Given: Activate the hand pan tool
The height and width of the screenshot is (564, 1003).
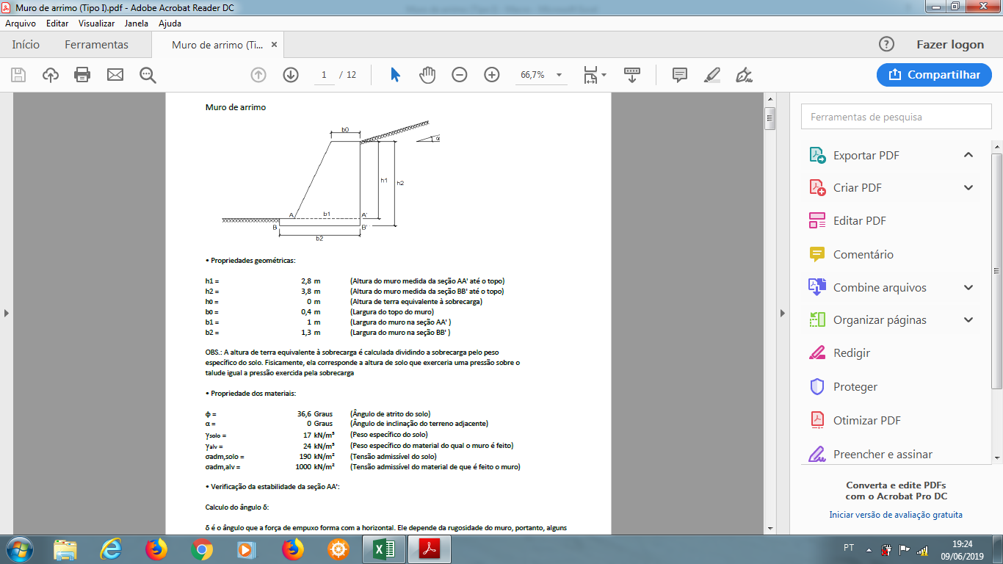Looking at the screenshot, I should click(427, 75).
